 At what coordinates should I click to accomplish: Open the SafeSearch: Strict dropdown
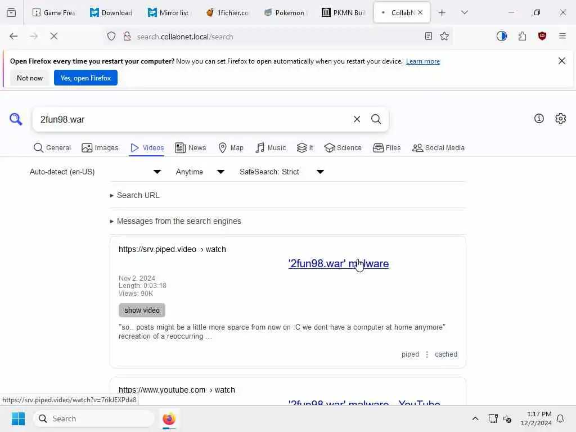282,172
